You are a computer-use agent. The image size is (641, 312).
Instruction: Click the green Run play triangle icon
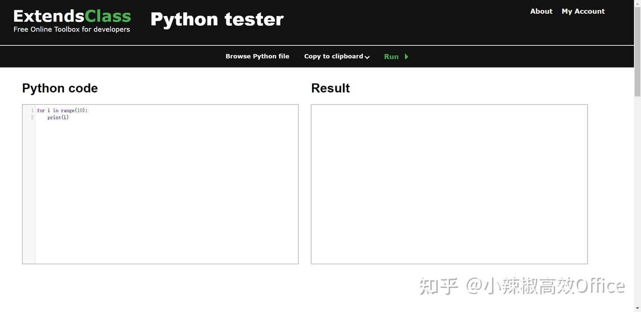tap(406, 57)
